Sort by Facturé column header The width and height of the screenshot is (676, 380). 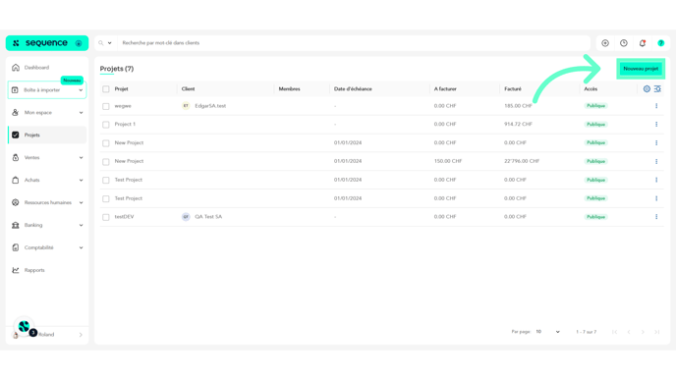point(513,88)
